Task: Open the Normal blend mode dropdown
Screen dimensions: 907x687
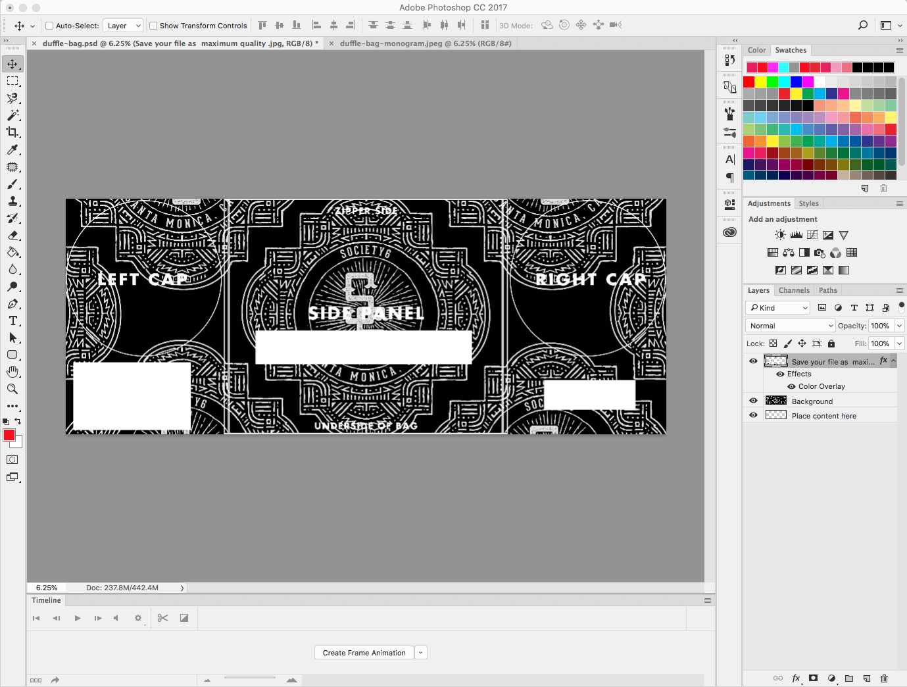Action: click(x=791, y=326)
